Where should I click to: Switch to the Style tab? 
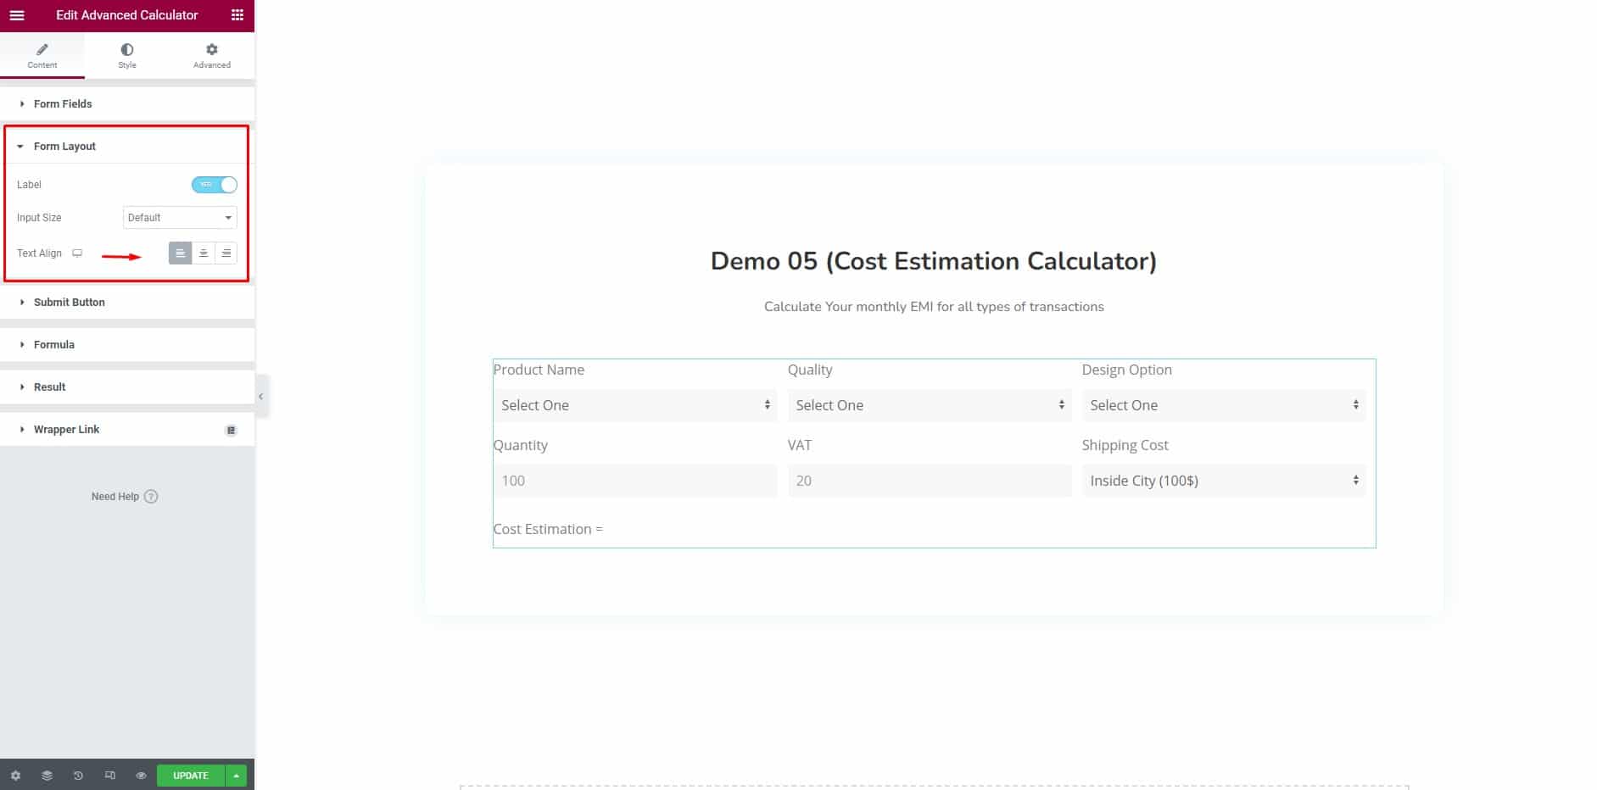pyautogui.click(x=126, y=54)
